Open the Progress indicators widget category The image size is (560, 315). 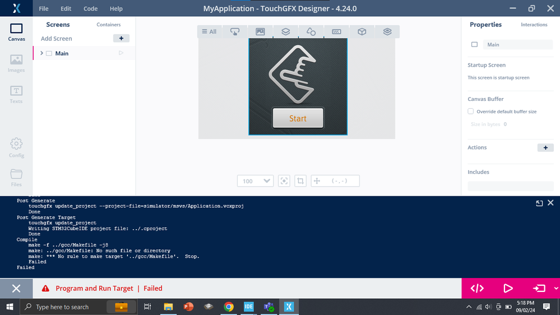coord(336,31)
